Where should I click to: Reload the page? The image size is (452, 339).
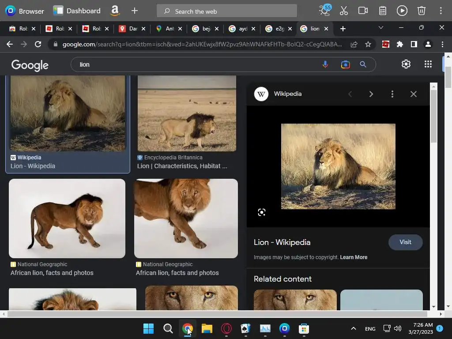coord(38,44)
